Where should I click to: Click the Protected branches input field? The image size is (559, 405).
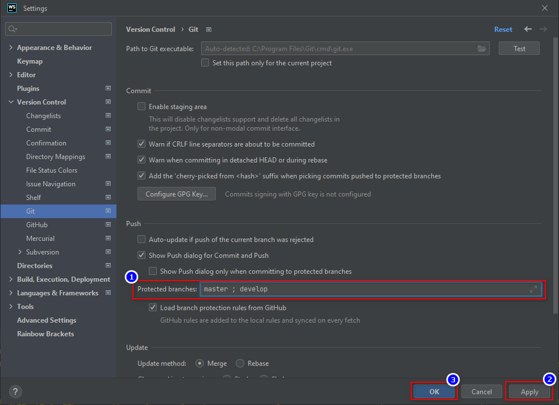click(371, 289)
